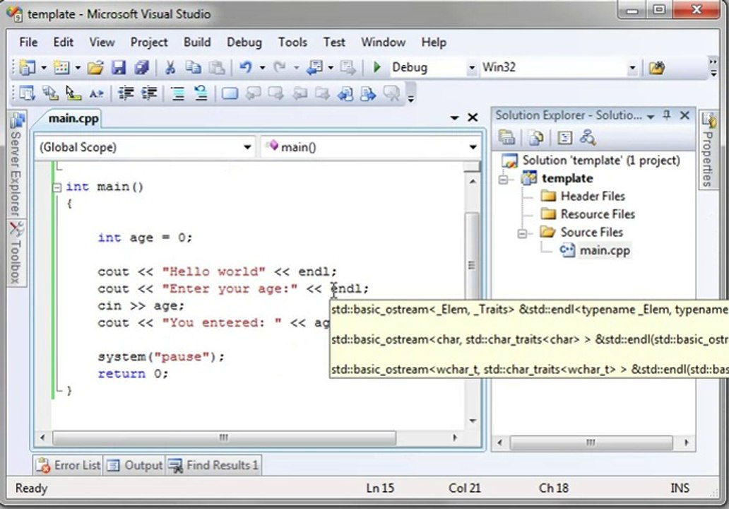This screenshot has height=509, width=729.
Task: Click Solution Explorer Properties icon
Action: [x=506, y=137]
